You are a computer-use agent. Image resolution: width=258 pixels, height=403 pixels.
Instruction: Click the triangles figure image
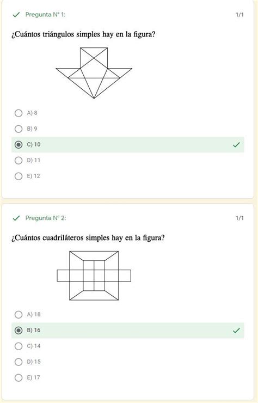tap(94, 73)
